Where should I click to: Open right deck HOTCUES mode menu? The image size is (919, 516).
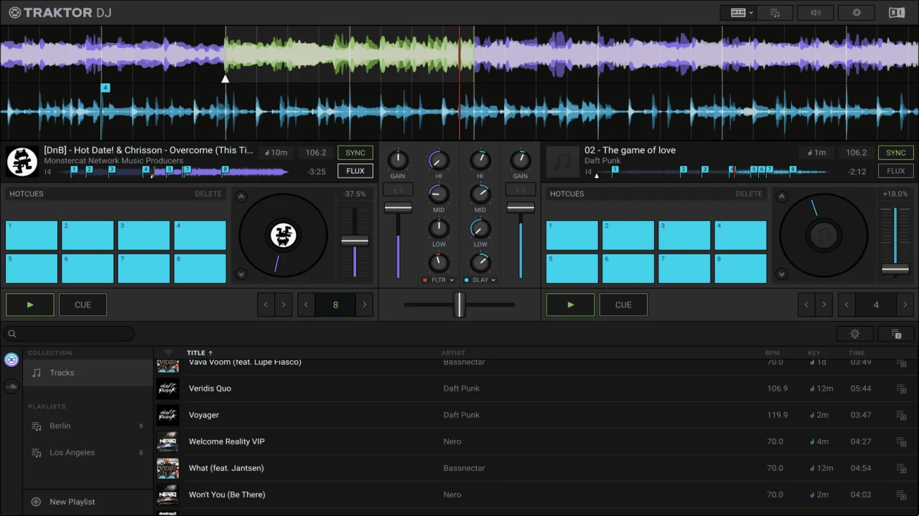pyautogui.click(x=567, y=194)
